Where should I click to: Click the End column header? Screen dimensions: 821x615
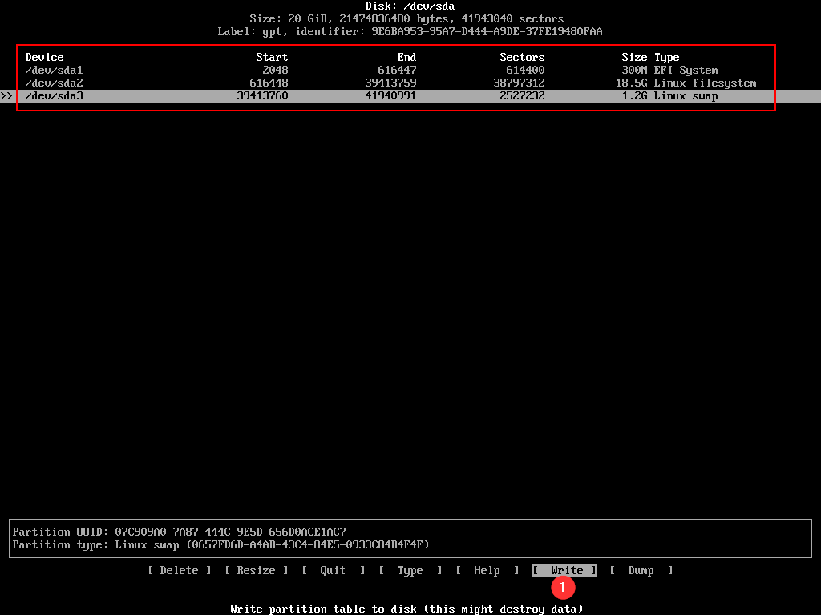406,57
